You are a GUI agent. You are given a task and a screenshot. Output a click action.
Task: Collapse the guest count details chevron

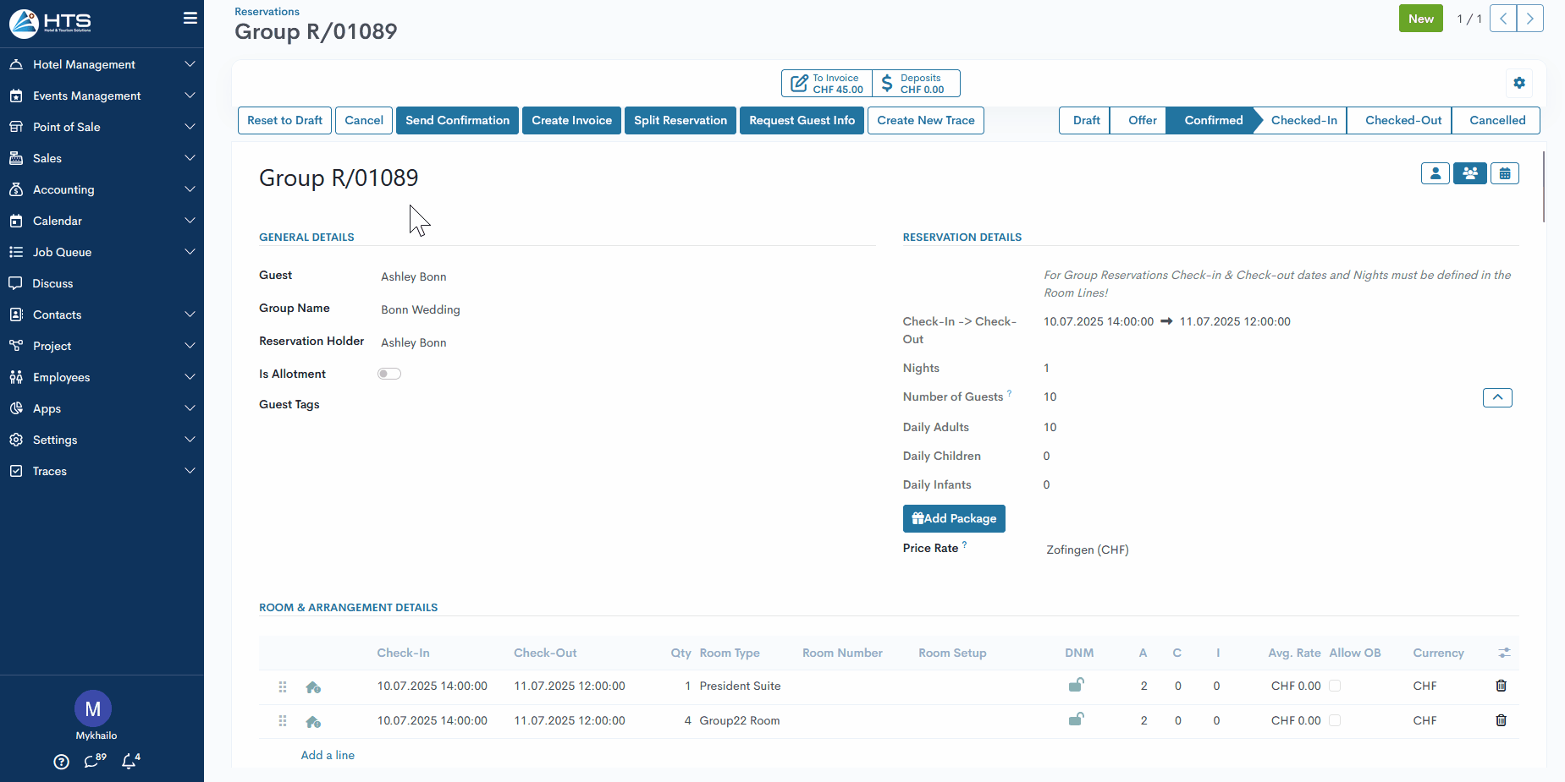point(1496,397)
